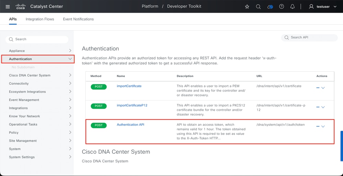Click the No Subdomain entry

coord(23,67)
